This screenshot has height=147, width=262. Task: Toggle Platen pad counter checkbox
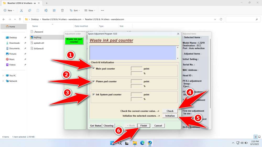pyautogui.click(x=94, y=81)
